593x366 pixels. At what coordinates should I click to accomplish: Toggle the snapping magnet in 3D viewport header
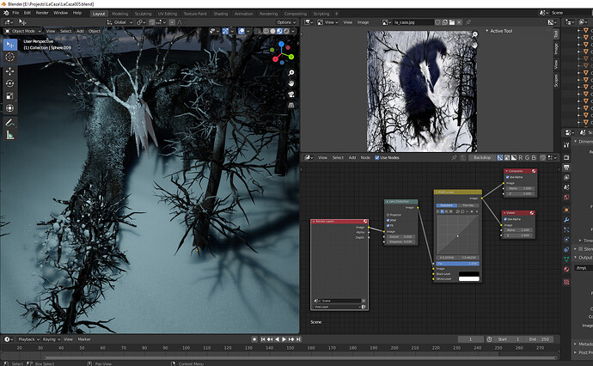(152, 22)
